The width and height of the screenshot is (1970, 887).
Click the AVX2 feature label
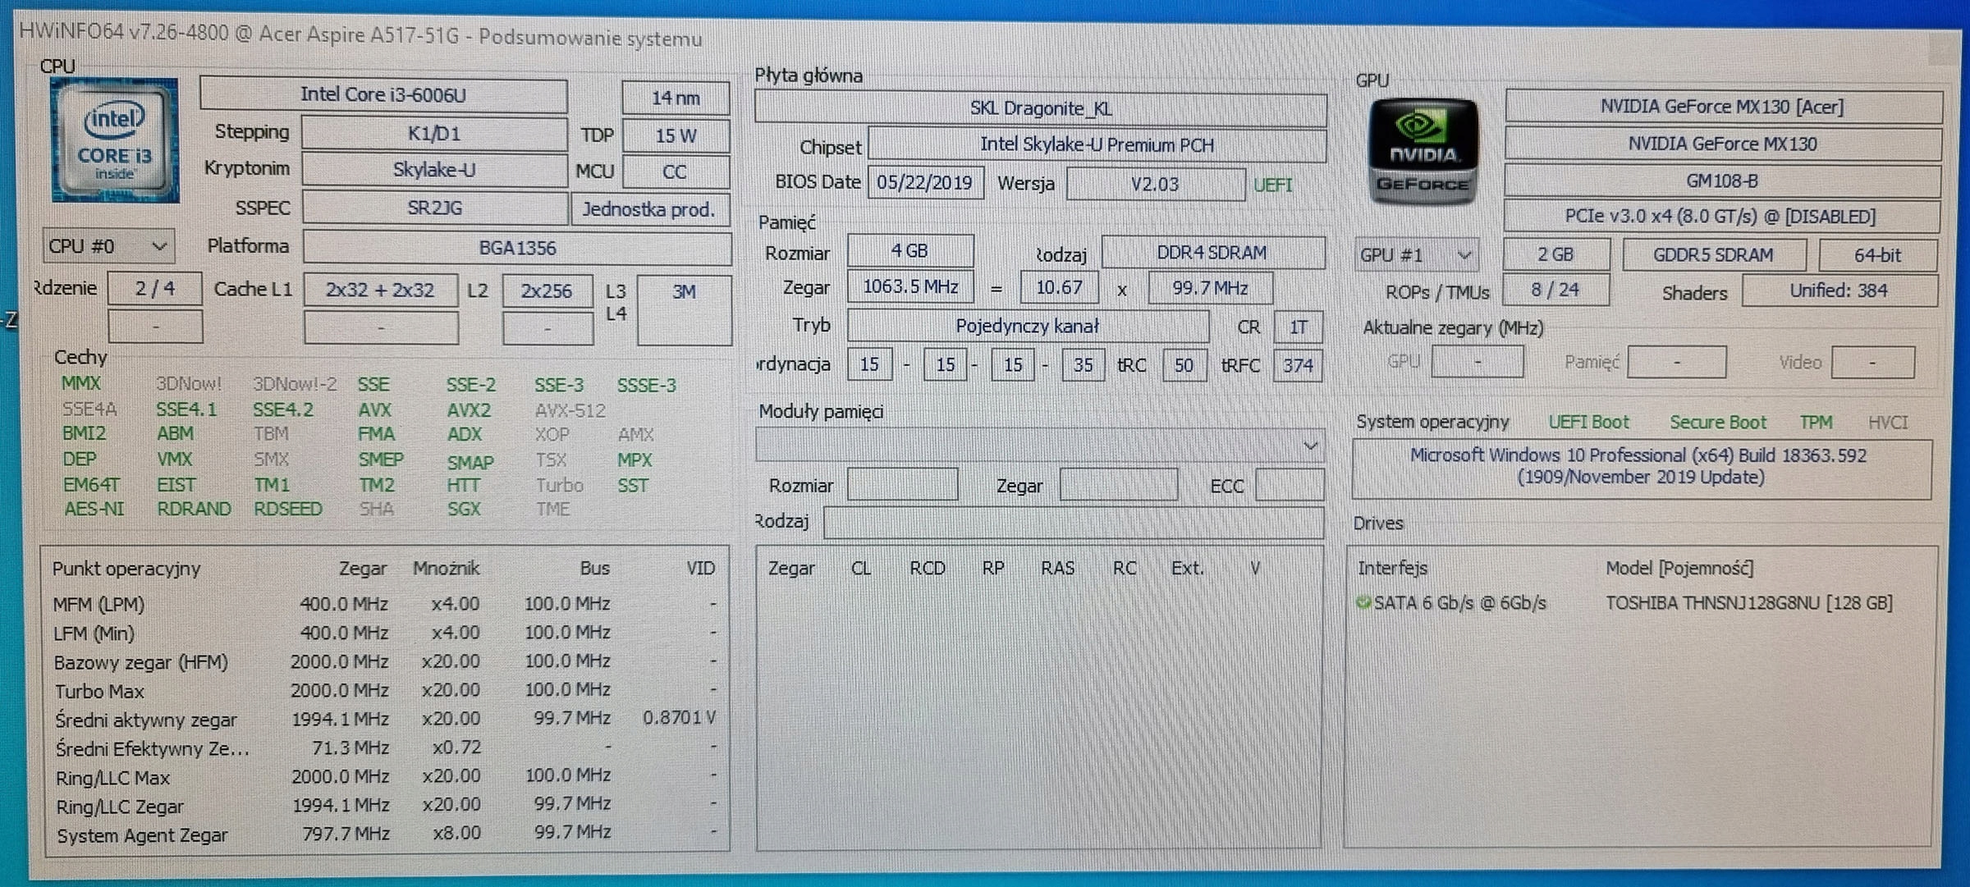coord(469,410)
